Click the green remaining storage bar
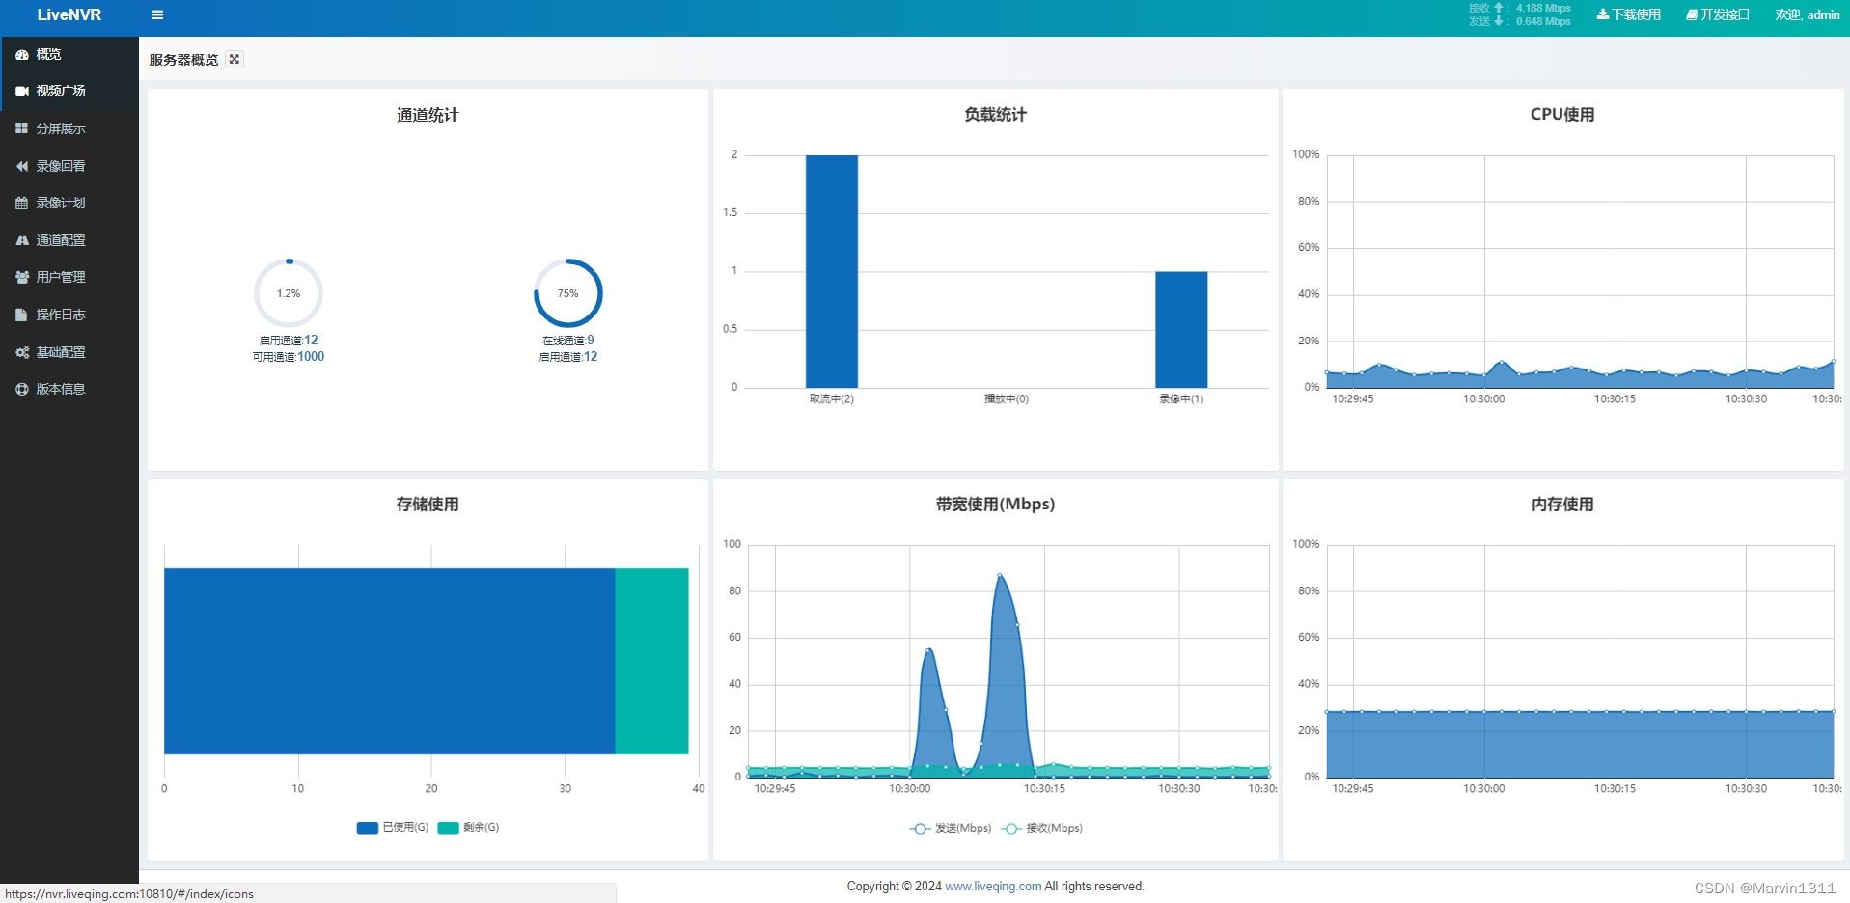1850x903 pixels. point(652,661)
